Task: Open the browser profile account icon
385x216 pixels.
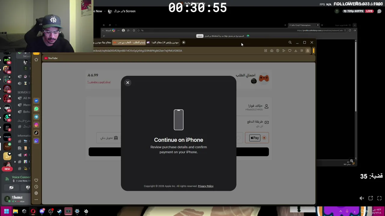Action: 308,51
